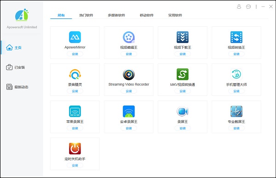Click 安装 under 安卓录屏王
This screenshot has height=178, width=276.
129,128
